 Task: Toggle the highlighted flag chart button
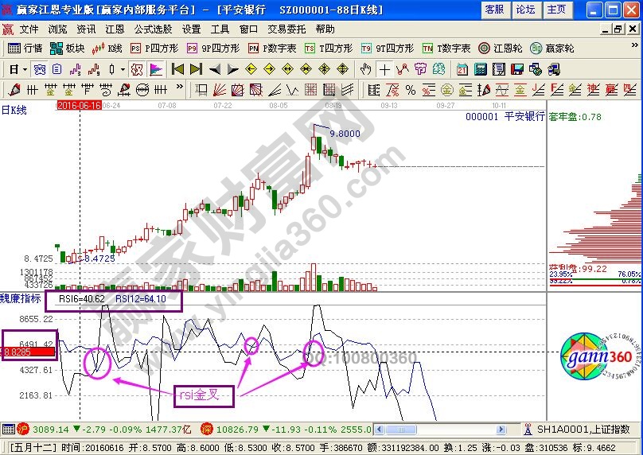click(x=155, y=68)
